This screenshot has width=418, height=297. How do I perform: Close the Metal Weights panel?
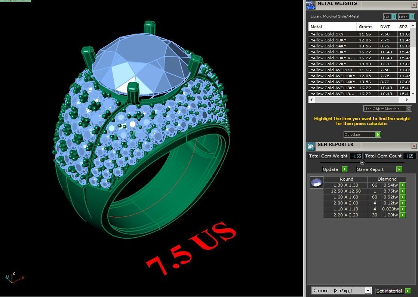click(414, 5)
